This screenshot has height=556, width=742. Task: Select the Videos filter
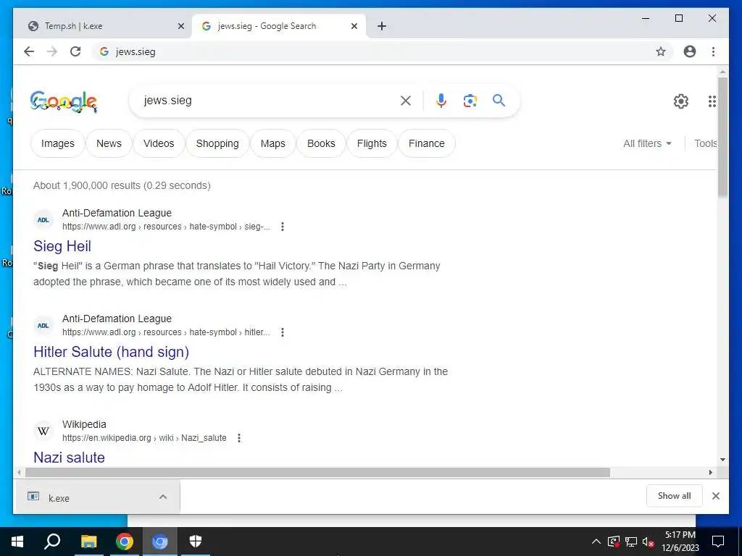click(159, 143)
